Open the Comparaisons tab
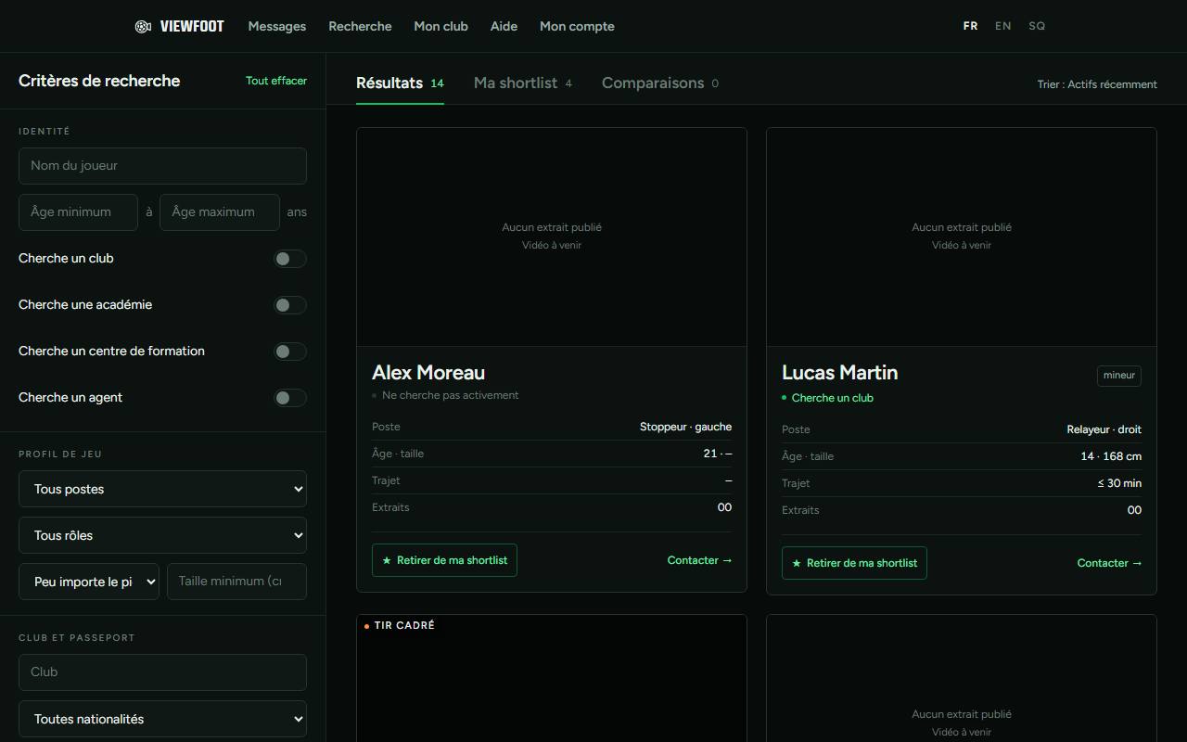The height and width of the screenshot is (742, 1187). (x=660, y=83)
